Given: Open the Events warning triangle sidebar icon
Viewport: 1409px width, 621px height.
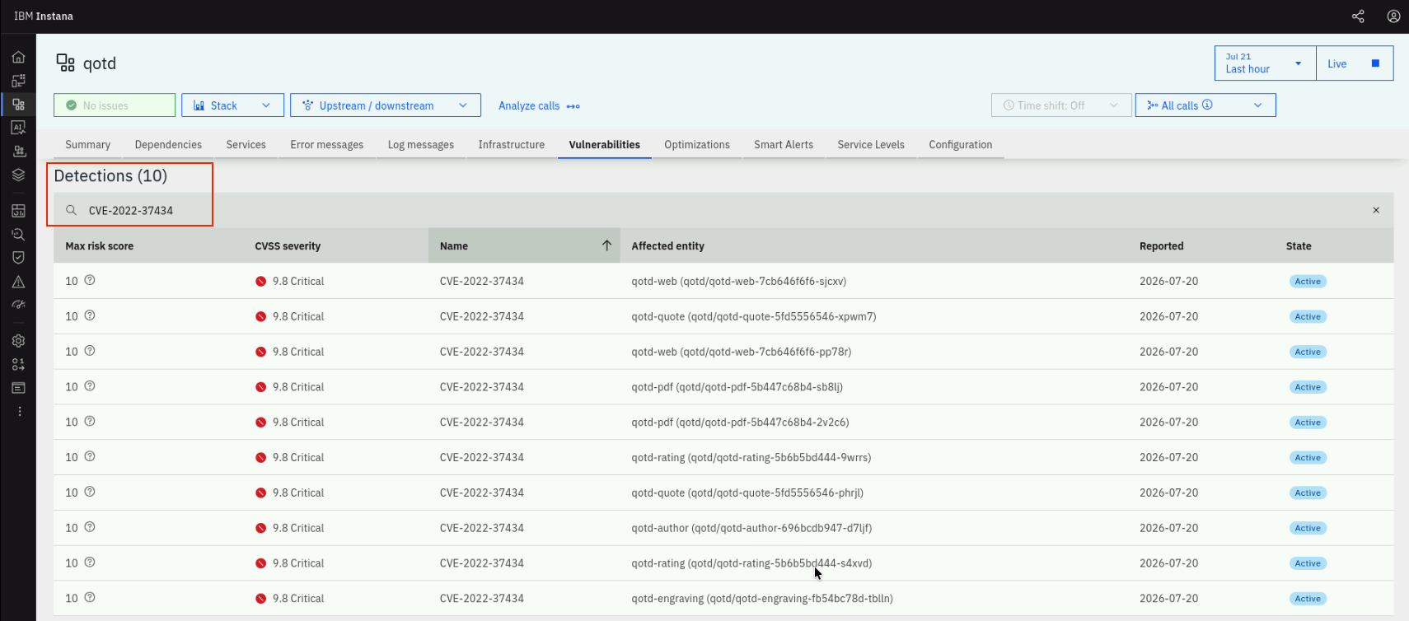Looking at the screenshot, I should tap(18, 282).
